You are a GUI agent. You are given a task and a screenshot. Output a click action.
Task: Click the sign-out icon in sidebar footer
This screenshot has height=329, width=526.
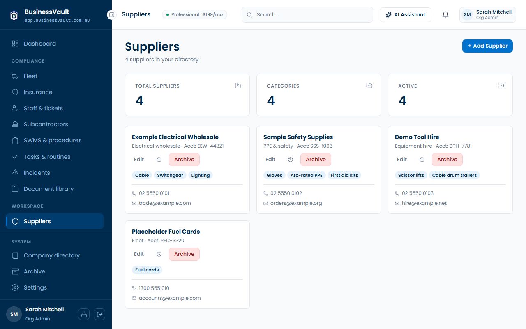click(99, 314)
